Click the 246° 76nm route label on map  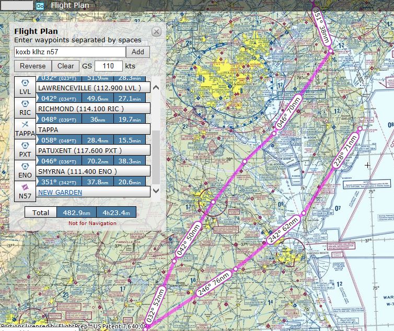coord(213,283)
